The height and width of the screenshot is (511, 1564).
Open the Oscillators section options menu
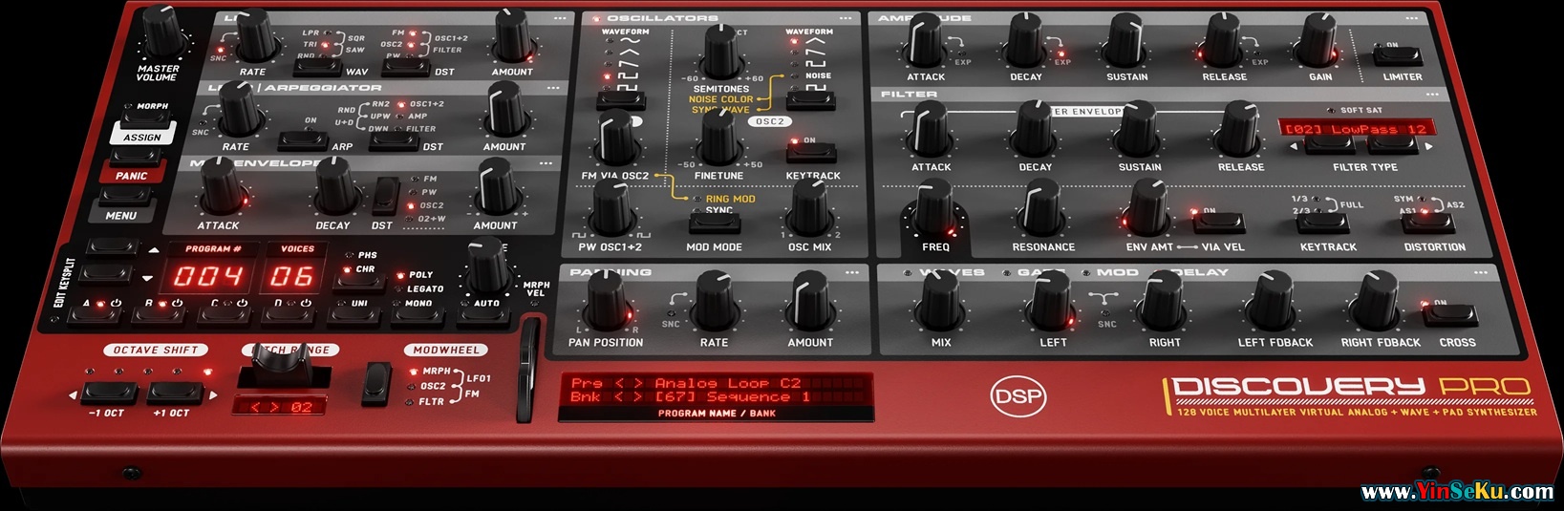(x=846, y=18)
